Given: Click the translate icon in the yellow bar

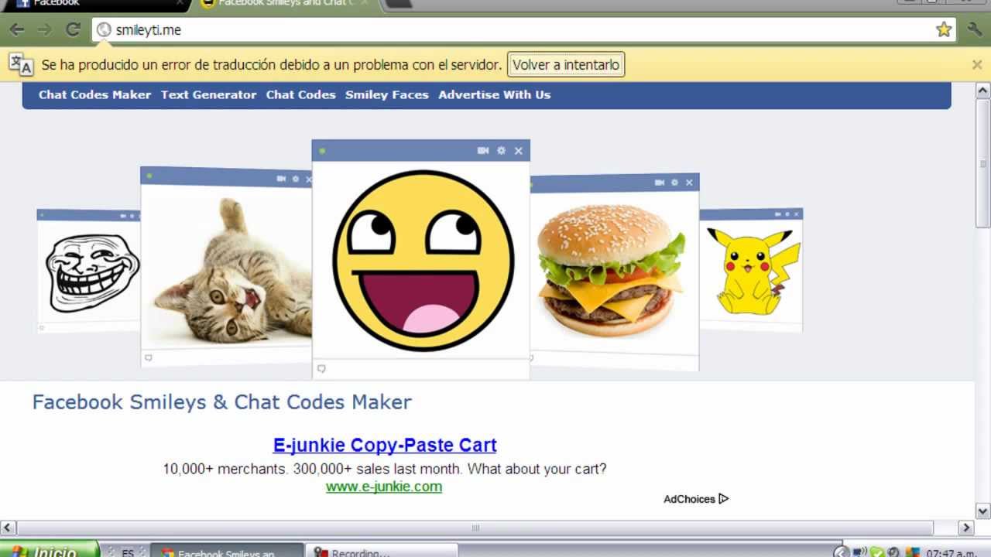Looking at the screenshot, I should [21, 65].
